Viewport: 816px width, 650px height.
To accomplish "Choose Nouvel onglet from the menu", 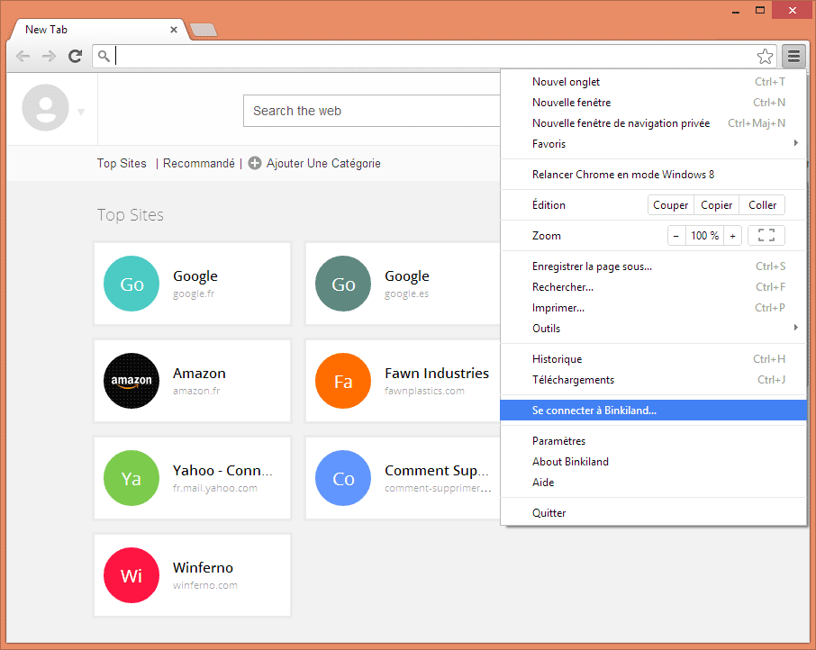I will [x=654, y=82].
